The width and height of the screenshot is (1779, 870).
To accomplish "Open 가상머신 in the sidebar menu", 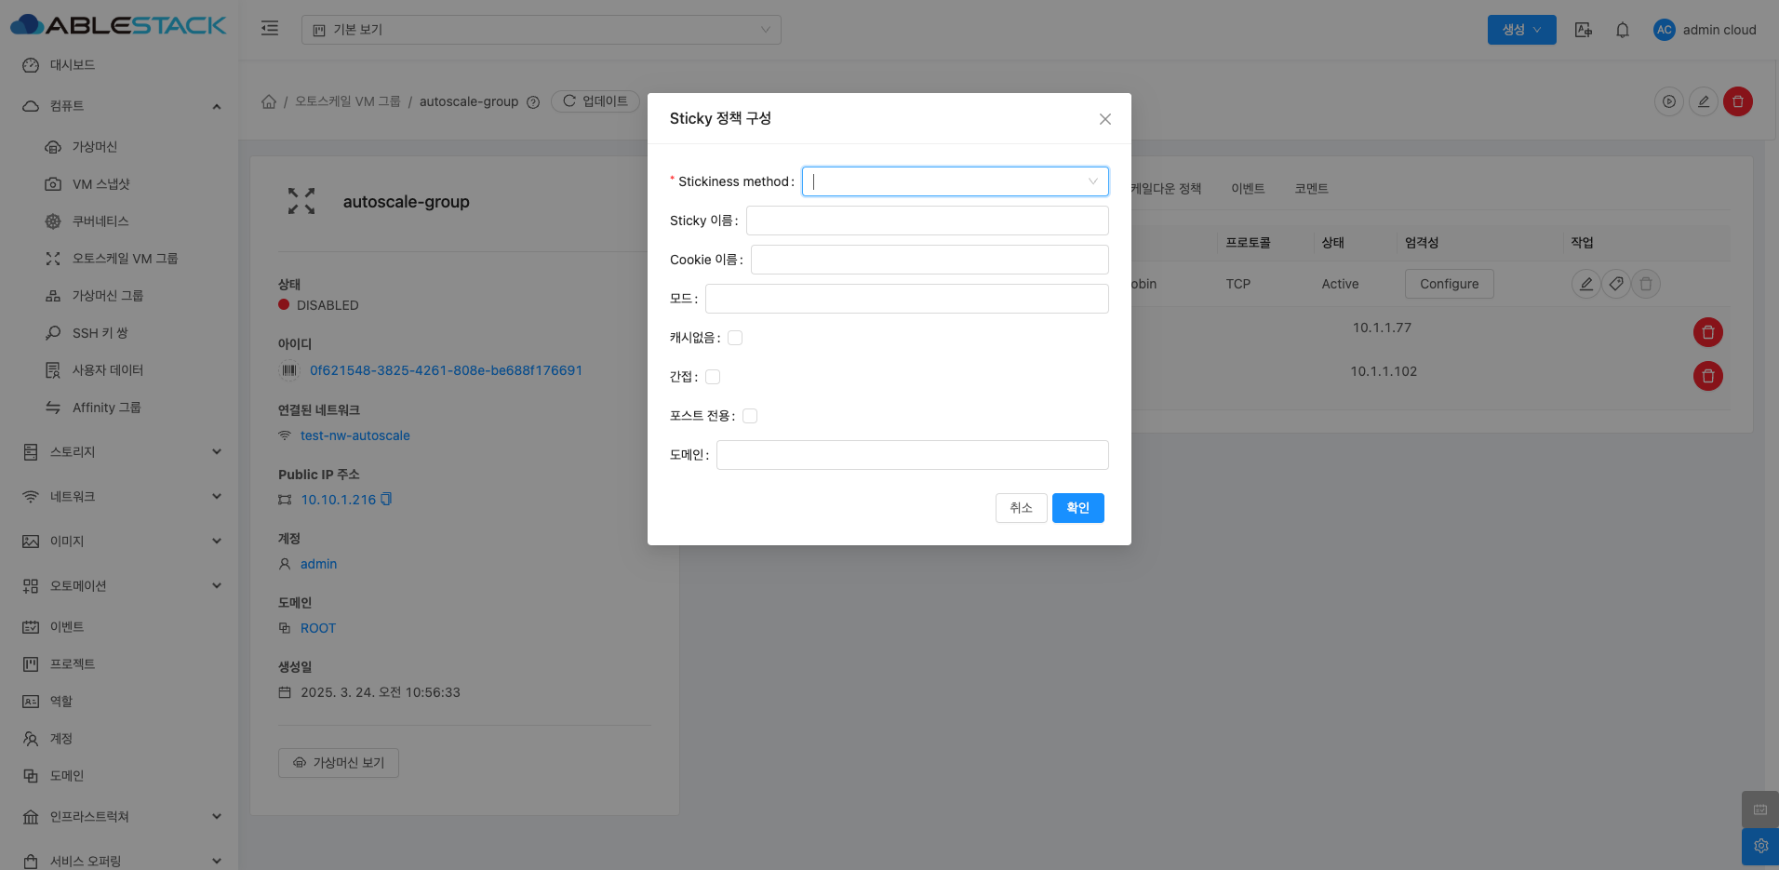I will (95, 147).
